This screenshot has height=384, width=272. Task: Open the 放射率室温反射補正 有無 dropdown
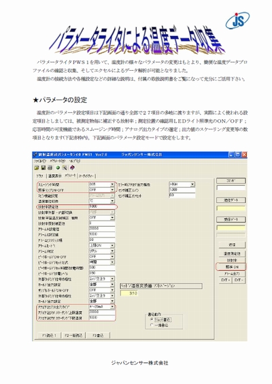[102, 217]
